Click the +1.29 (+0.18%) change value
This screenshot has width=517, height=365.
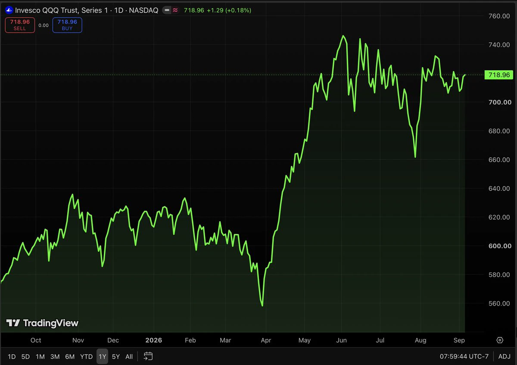pos(229,10)
